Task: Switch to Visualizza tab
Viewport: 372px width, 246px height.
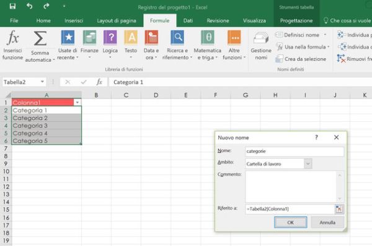Action: pos(254,20)
